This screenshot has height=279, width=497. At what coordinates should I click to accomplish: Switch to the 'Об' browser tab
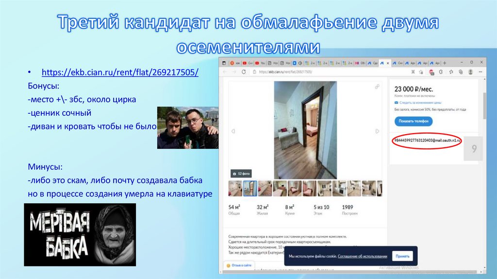(x=360, y=63)
